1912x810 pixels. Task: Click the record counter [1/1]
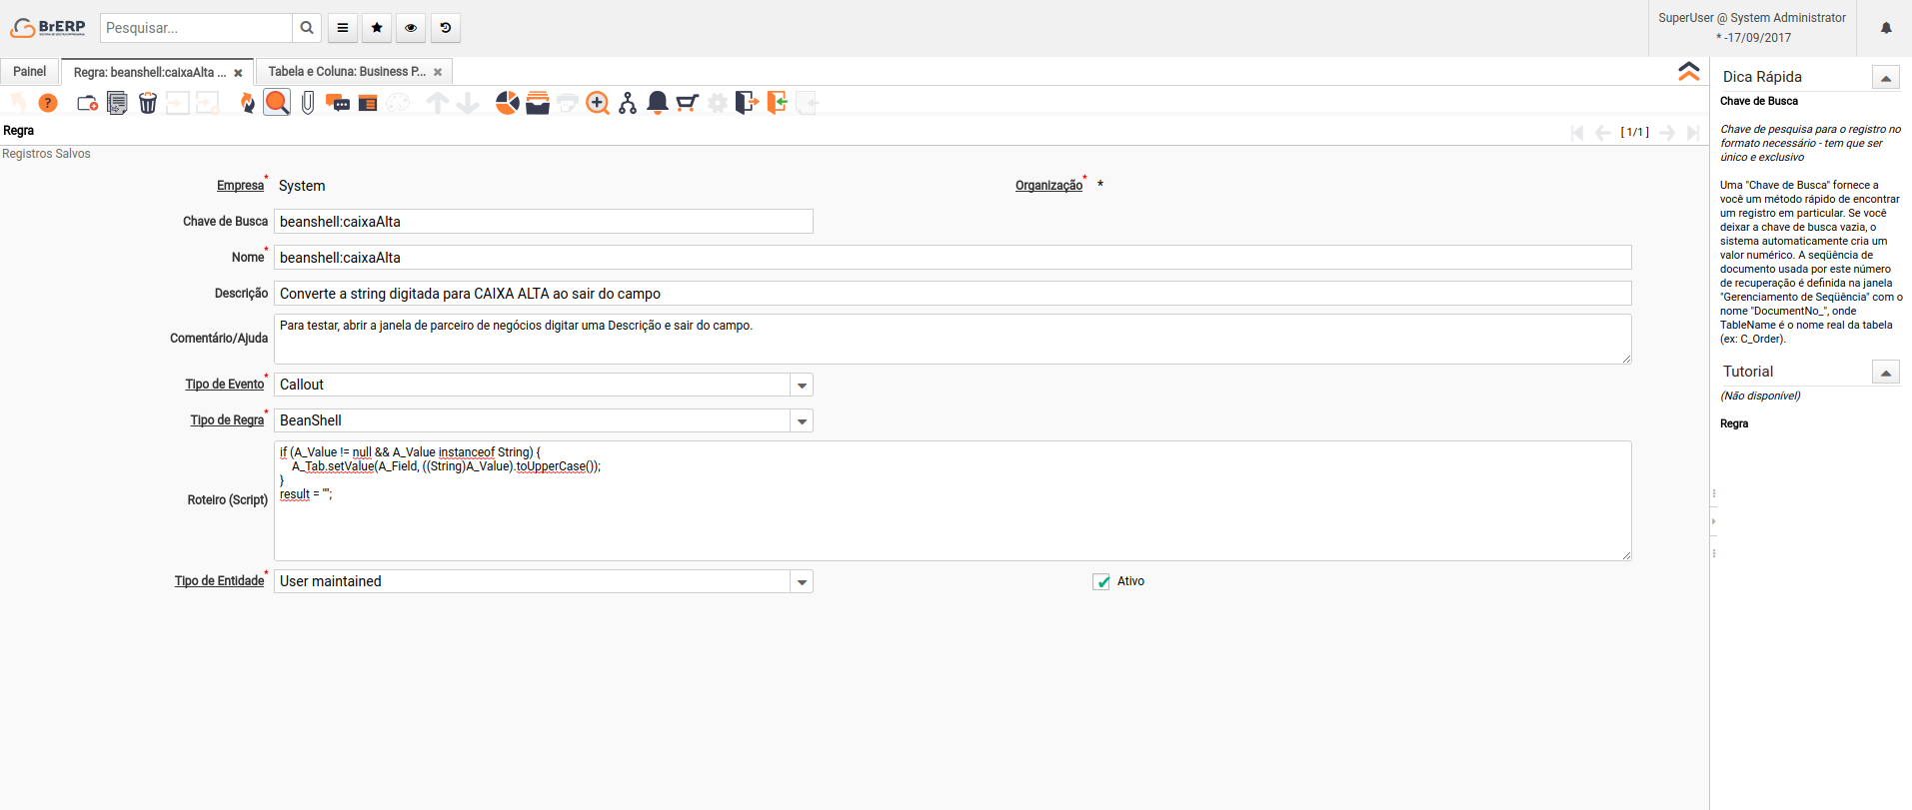tap(1635, 132)
